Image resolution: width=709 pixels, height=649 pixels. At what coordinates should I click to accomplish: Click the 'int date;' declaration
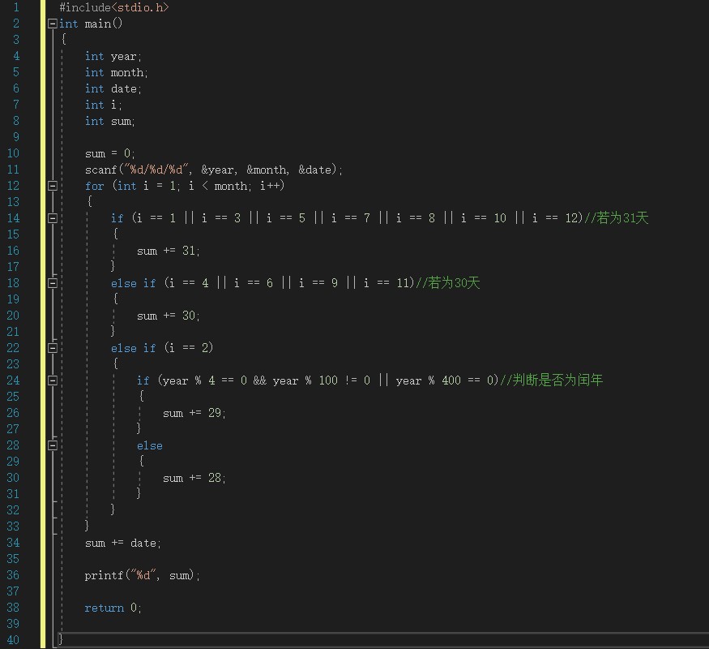coord(113,88)
